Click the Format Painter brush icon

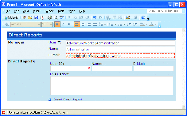click(87, 18)
